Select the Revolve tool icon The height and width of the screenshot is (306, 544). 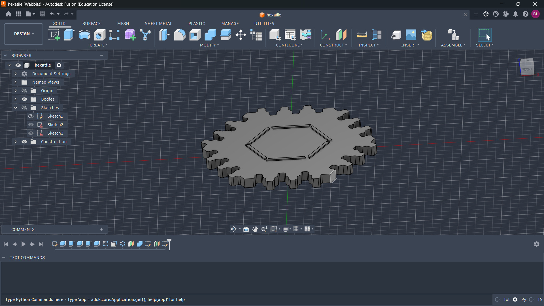click(84, 35)
